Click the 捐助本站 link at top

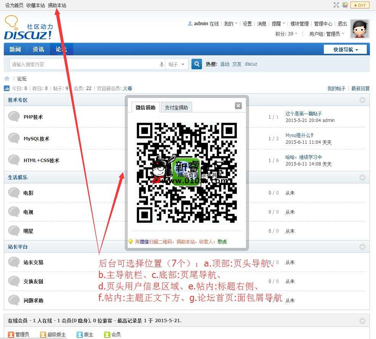coord(57,5)
